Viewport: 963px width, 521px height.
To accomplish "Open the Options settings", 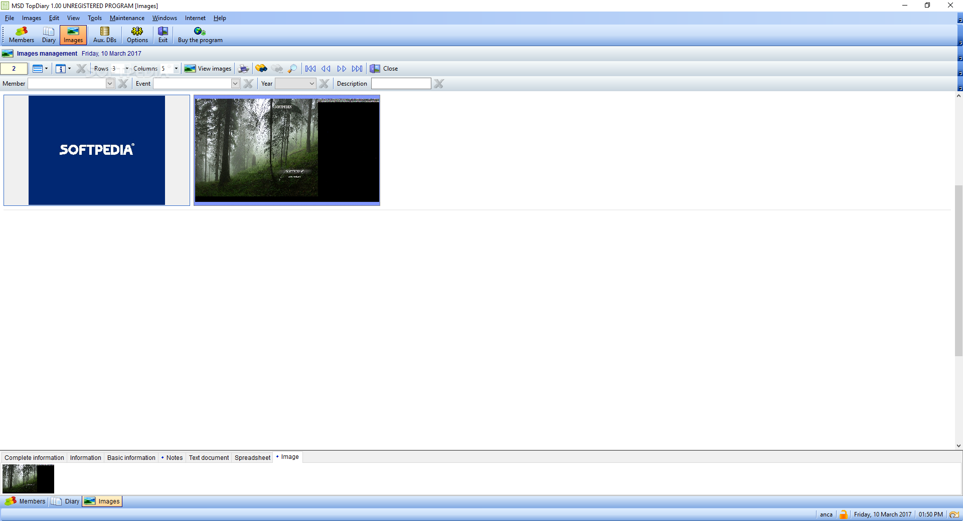I will [x=137, y=35].
